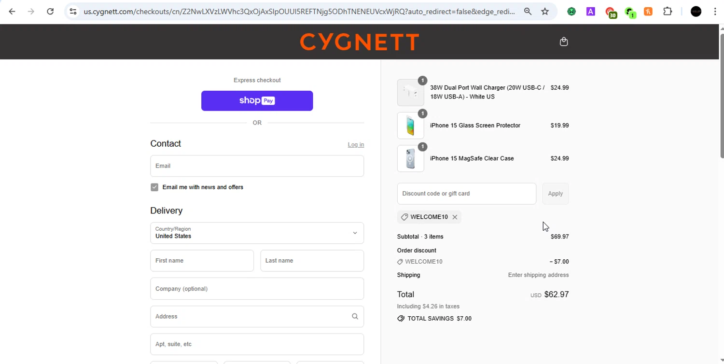This screenshot has width=724, height=364.
Task: Click the Total amount $62.97
Action: click(x=557, y=294)
